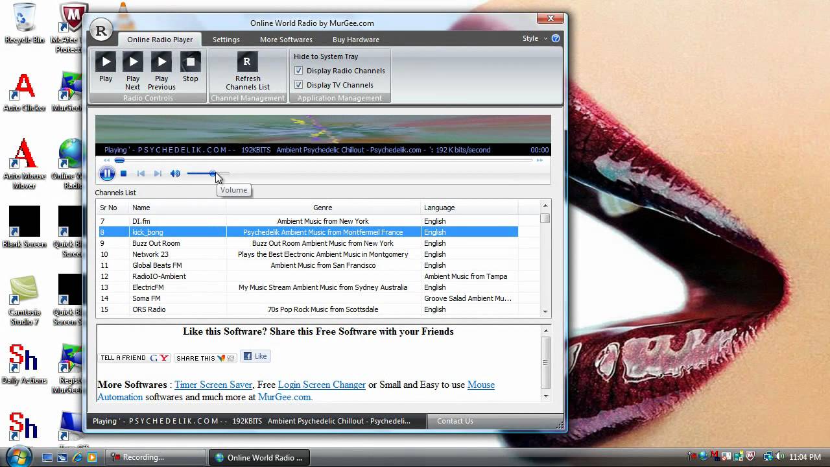830x467 pixels.
Task: Click the Recording... taskbar button
Action: (156, 457)
